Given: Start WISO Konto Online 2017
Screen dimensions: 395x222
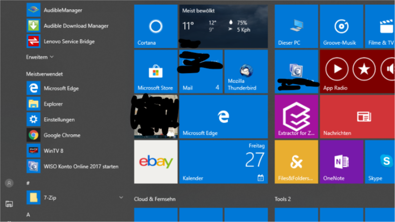Looking at the screenshot, I should pos(76,166).
